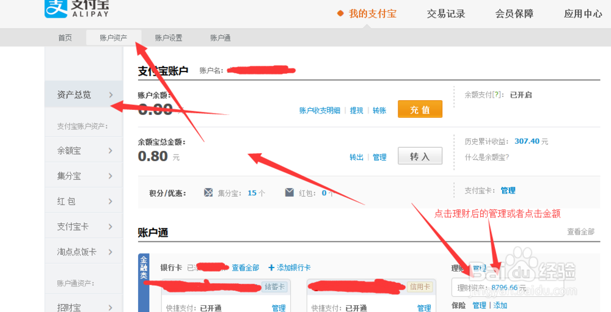Click the orange 充值 button
Screen dimensions: 611x312
[x=420, y=109]
